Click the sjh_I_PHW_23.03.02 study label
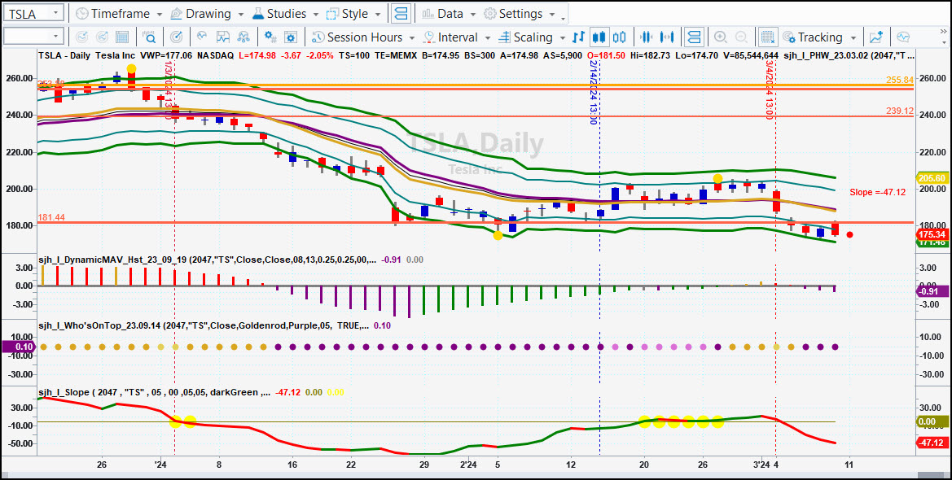 point(849,55)
